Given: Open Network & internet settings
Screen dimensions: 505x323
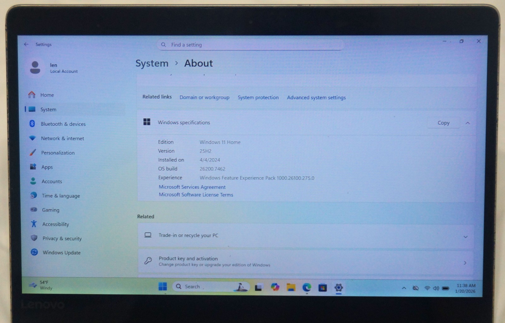Looking at the screenshot, I should coord(62,138).
